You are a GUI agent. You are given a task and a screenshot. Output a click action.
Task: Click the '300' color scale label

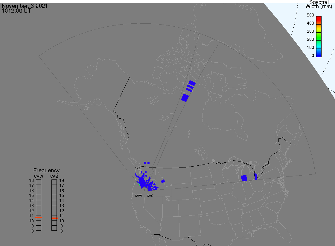(310, 31)
